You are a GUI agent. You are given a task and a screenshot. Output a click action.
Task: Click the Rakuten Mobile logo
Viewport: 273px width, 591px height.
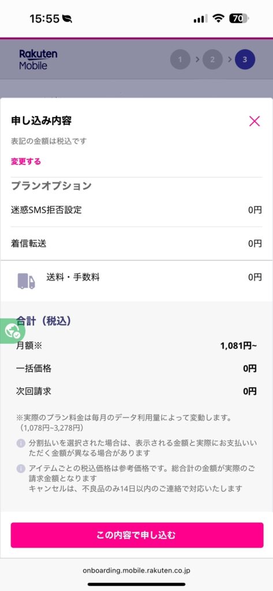coord(38,59)
